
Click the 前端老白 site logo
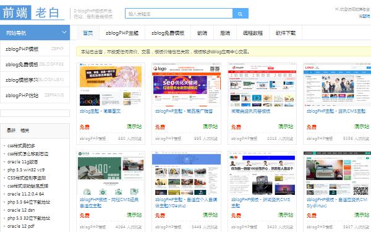pyautogui.click(x=32, y=13)
